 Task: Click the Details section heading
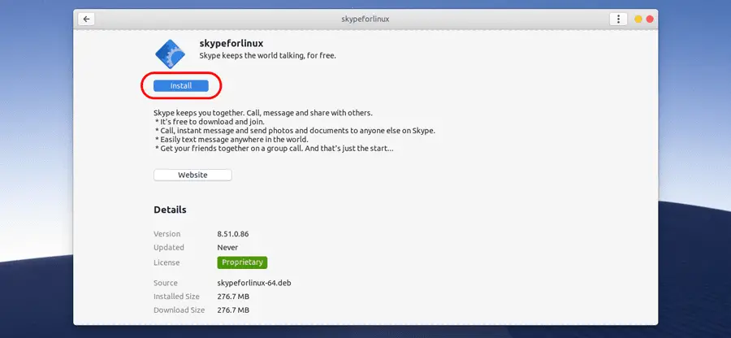(x=171, y=210)
